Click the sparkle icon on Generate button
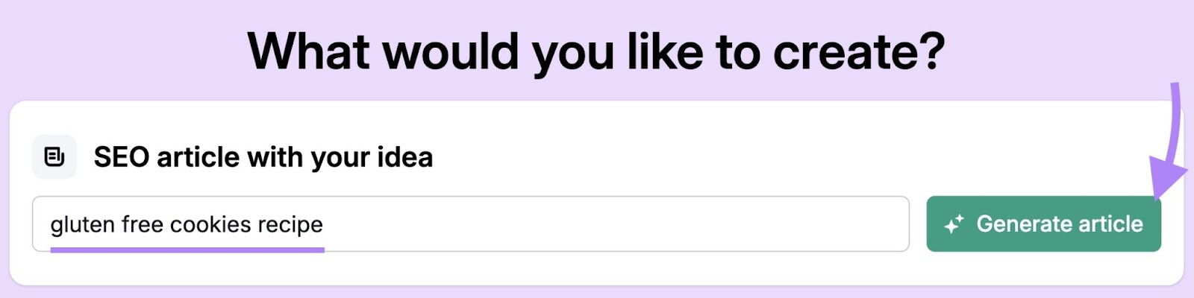Screen dimensions: 1194x298 click(x=954, y=224)
